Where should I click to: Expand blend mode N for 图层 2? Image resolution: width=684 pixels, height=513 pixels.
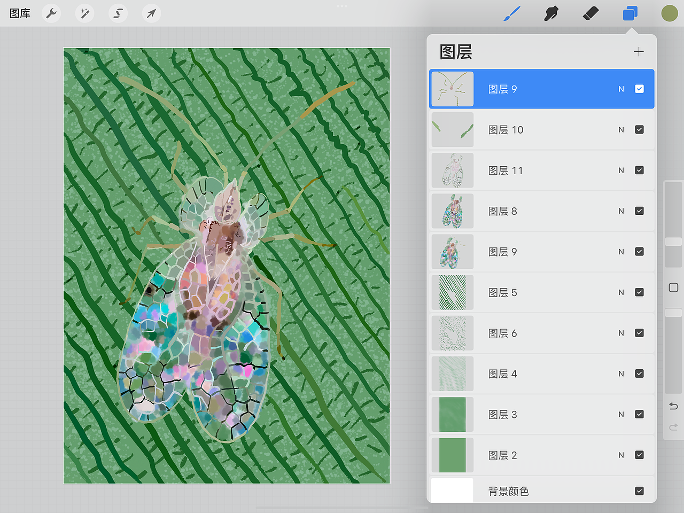tap(621, 455)
